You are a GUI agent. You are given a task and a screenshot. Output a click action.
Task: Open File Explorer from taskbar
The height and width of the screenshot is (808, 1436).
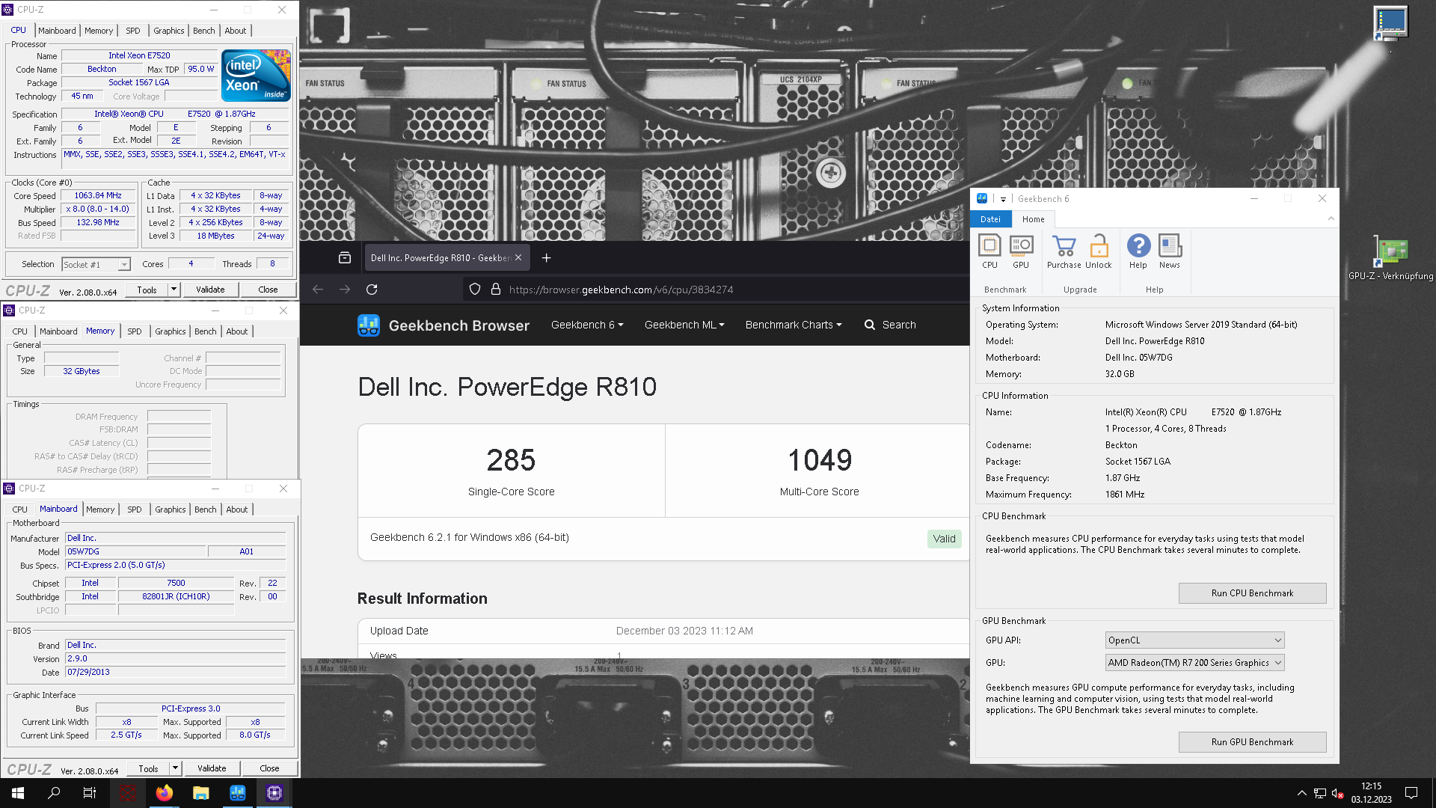tap(200, 793)
